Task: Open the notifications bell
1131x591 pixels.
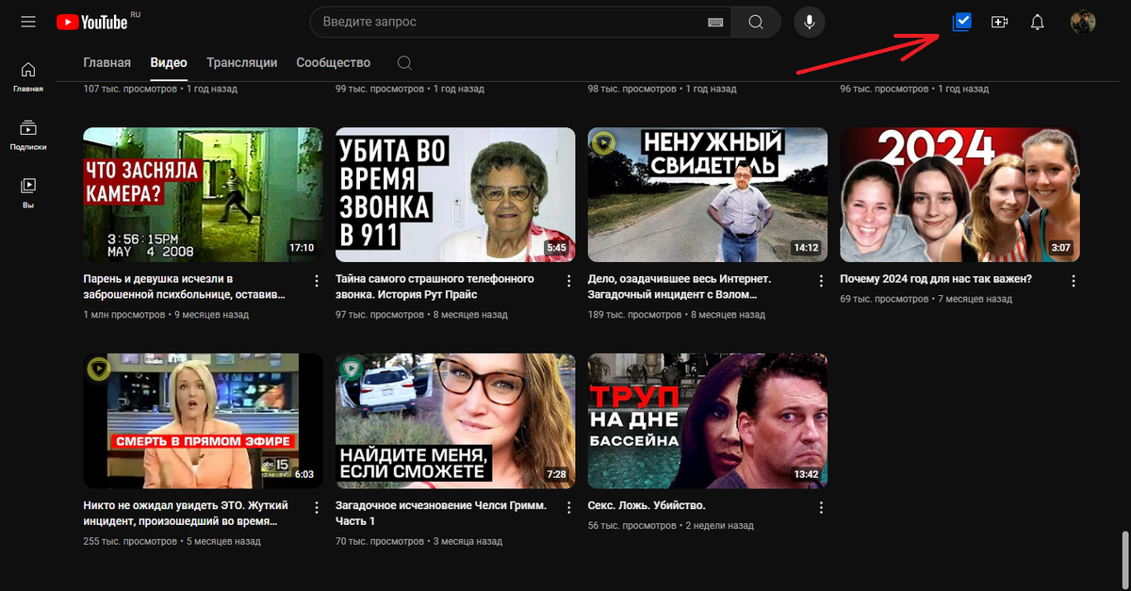Action: 1038,22
